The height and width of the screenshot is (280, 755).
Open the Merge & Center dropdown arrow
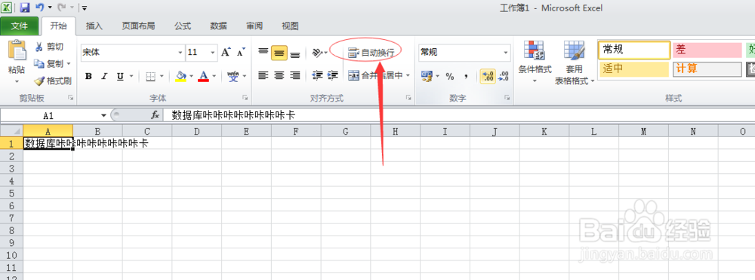(x=408, y=75)
